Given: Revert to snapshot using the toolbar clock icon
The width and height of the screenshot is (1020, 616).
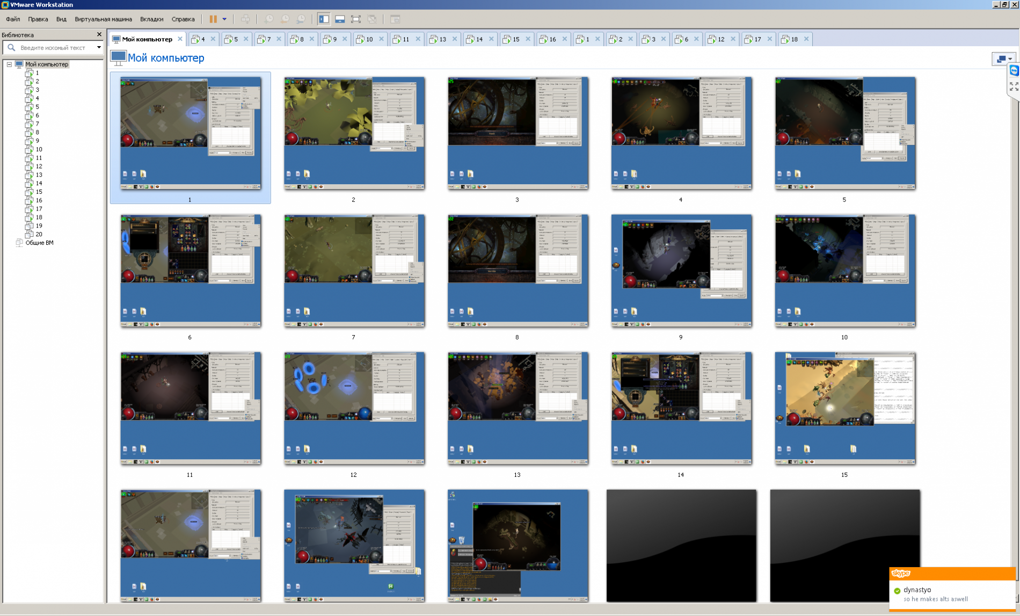Looking at the screenshot, I should [x=285, y=19].
